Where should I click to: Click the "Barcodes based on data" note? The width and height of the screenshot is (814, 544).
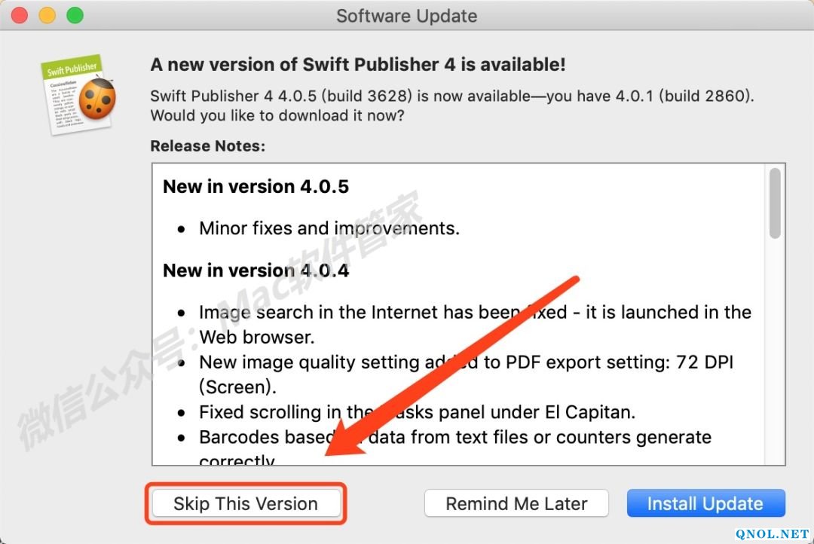tap(454, 437)
